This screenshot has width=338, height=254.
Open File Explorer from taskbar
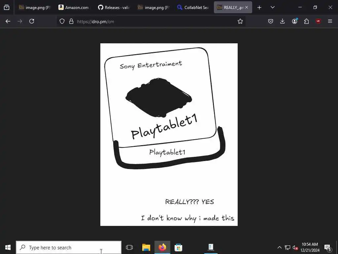click(146, 247)
